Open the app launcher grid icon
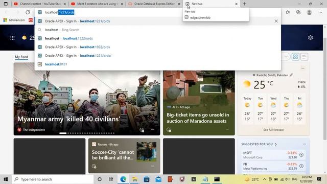Screen dimensions: 327x184 (x=12, y=38)
